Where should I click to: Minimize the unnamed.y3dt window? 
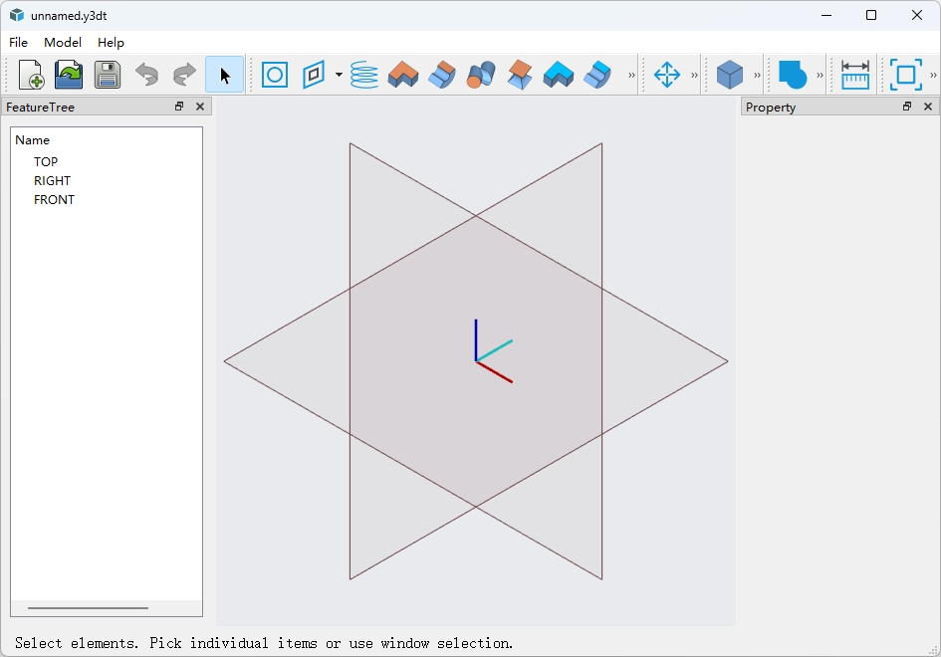point(826,16)
